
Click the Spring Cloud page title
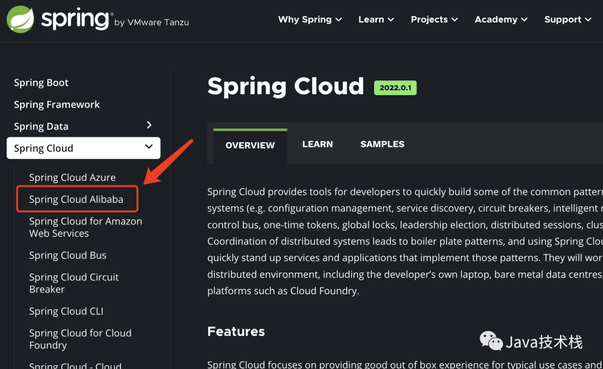click(286, 87)
